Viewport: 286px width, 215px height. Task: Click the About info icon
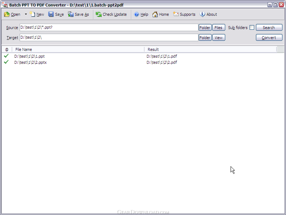202,14
